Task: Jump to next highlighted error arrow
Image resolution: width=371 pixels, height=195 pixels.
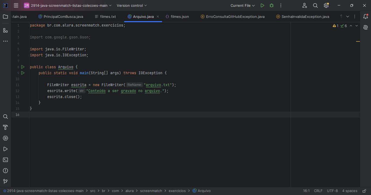Action: click(357, 26)
